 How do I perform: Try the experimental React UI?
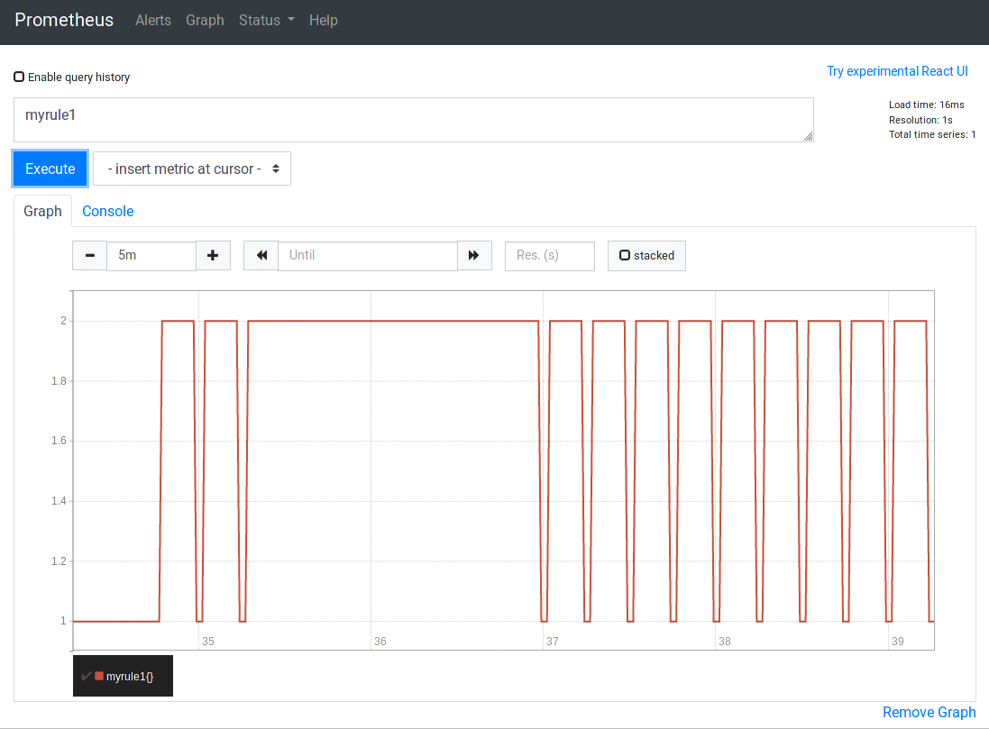(897, 71)
